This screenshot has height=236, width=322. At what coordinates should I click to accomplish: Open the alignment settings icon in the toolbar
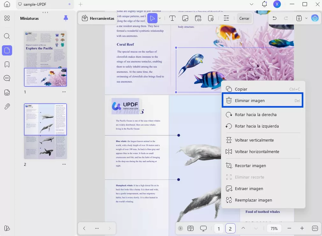click(226, 18)
